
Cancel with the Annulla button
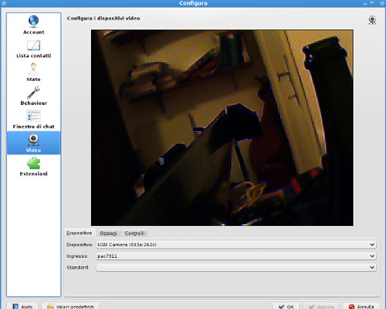click(361, 307)
